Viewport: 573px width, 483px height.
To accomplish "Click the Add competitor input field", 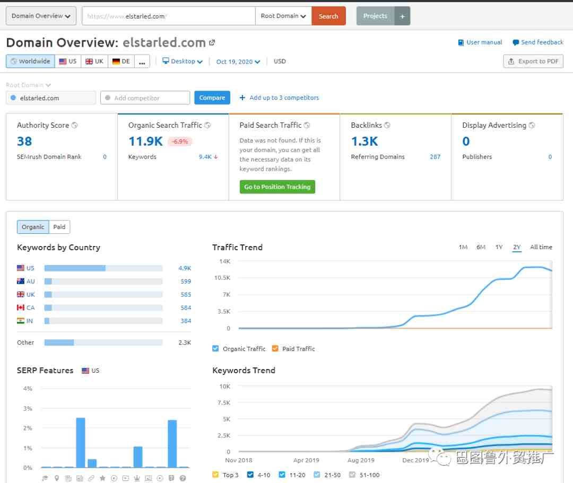I will [145, 98].
